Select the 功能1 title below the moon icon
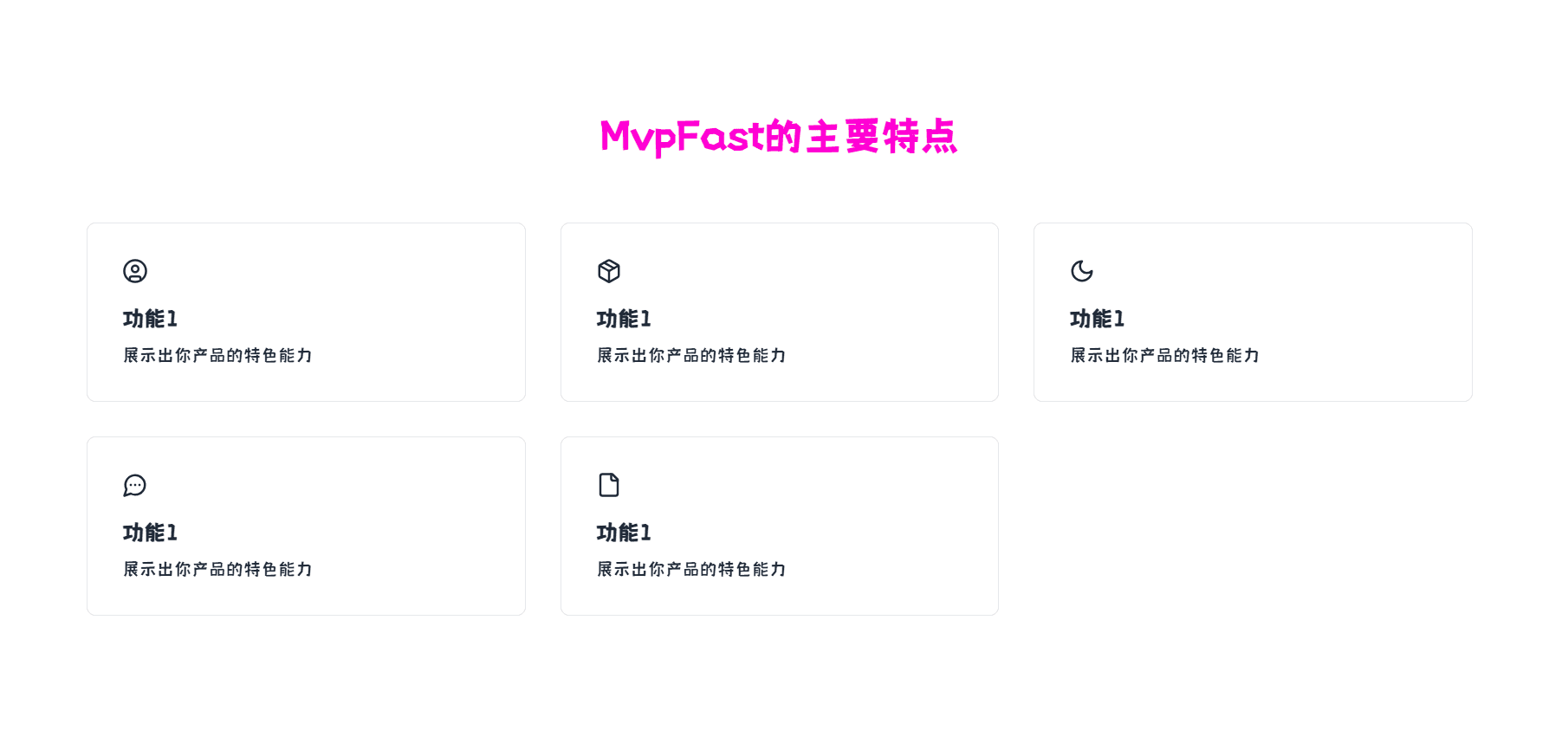Screen dimensions: 1549x730 pos(1097,319)
